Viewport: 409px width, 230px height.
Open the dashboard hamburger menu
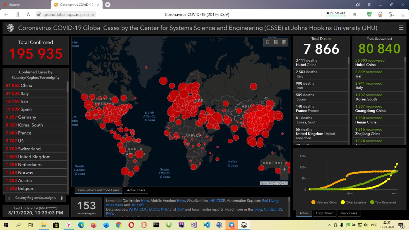click(401, 28)
